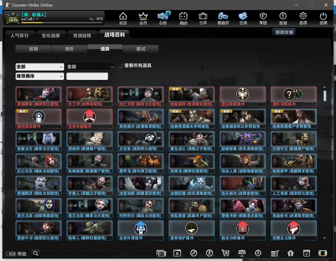Click the scrollbar up arrow

(x=325, y=87)
